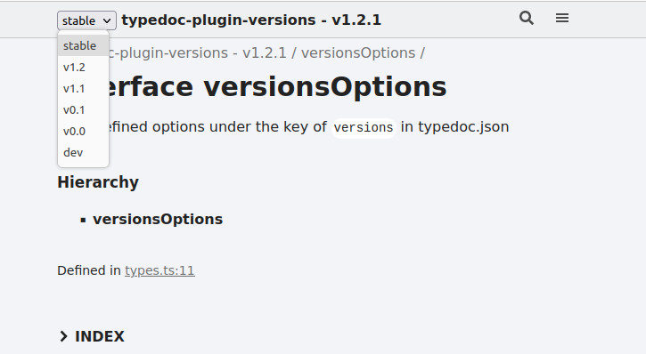The image size is (646, 354).
Task: Click the dropdown arrow beside stable
Action: coord(107,21)
